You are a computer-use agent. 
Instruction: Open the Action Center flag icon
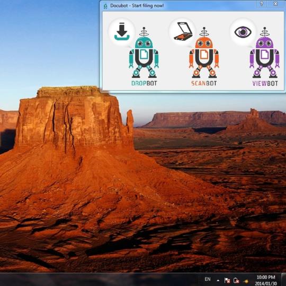tap(227, 280)
